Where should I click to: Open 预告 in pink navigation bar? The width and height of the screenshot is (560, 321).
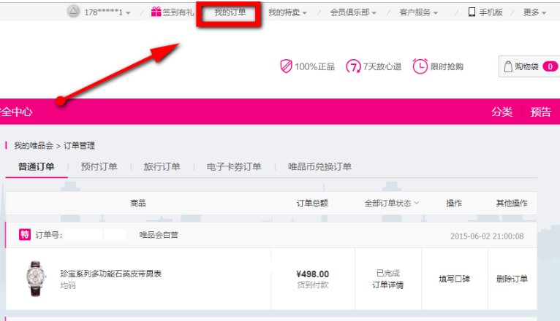pyautogui.click(x=541, y=112)
